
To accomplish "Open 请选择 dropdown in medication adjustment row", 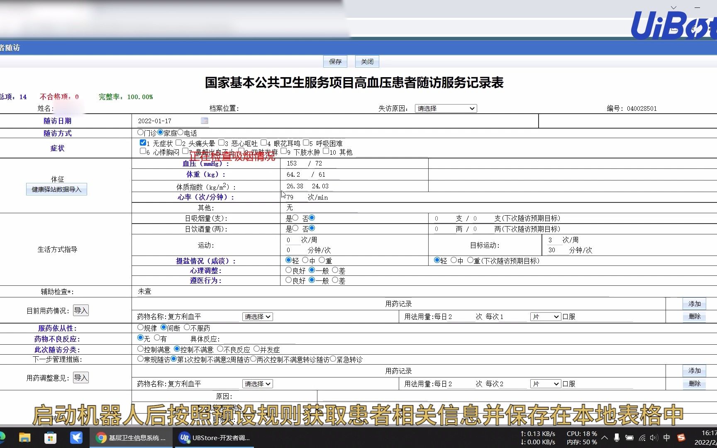I will 257,384.
